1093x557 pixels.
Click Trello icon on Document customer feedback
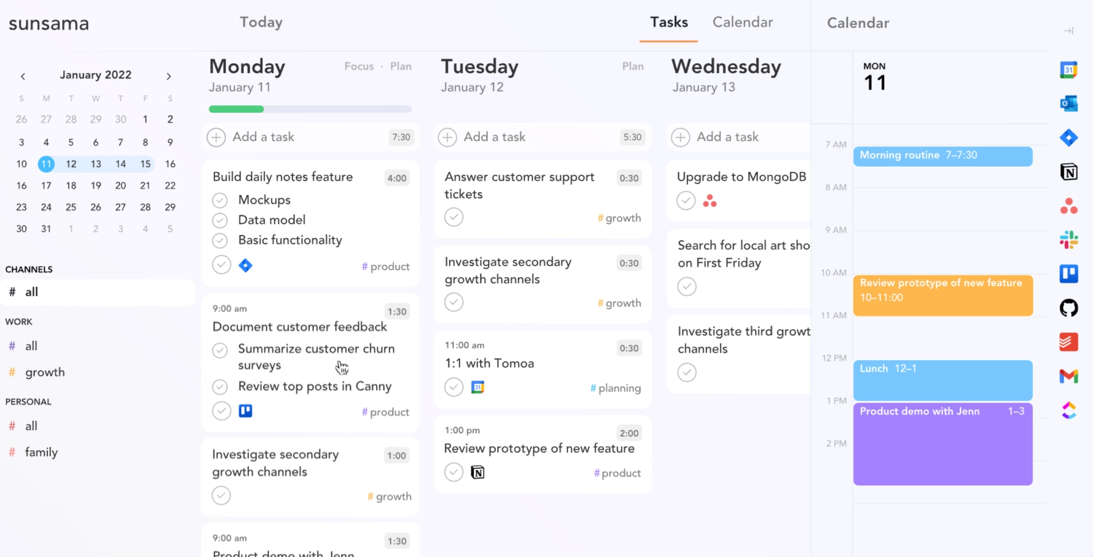[x=246, y=411]
